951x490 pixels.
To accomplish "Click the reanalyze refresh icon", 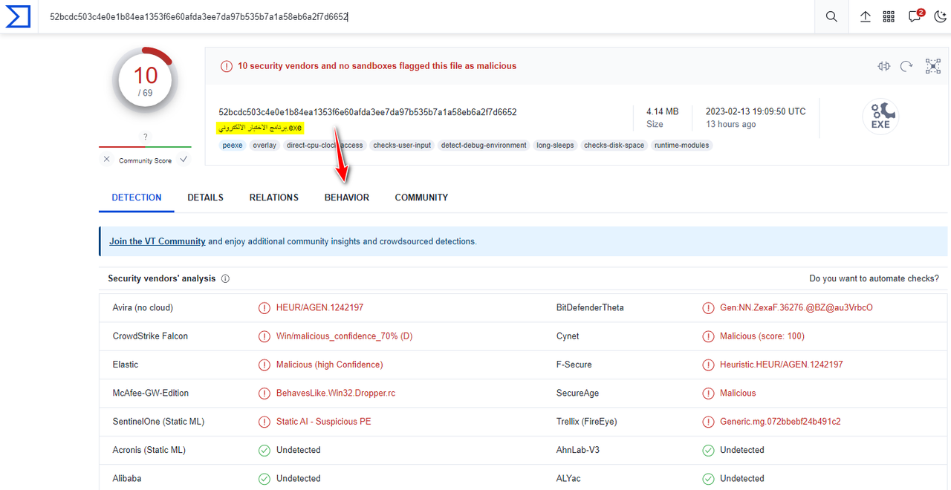I will [x=906, y=66].
